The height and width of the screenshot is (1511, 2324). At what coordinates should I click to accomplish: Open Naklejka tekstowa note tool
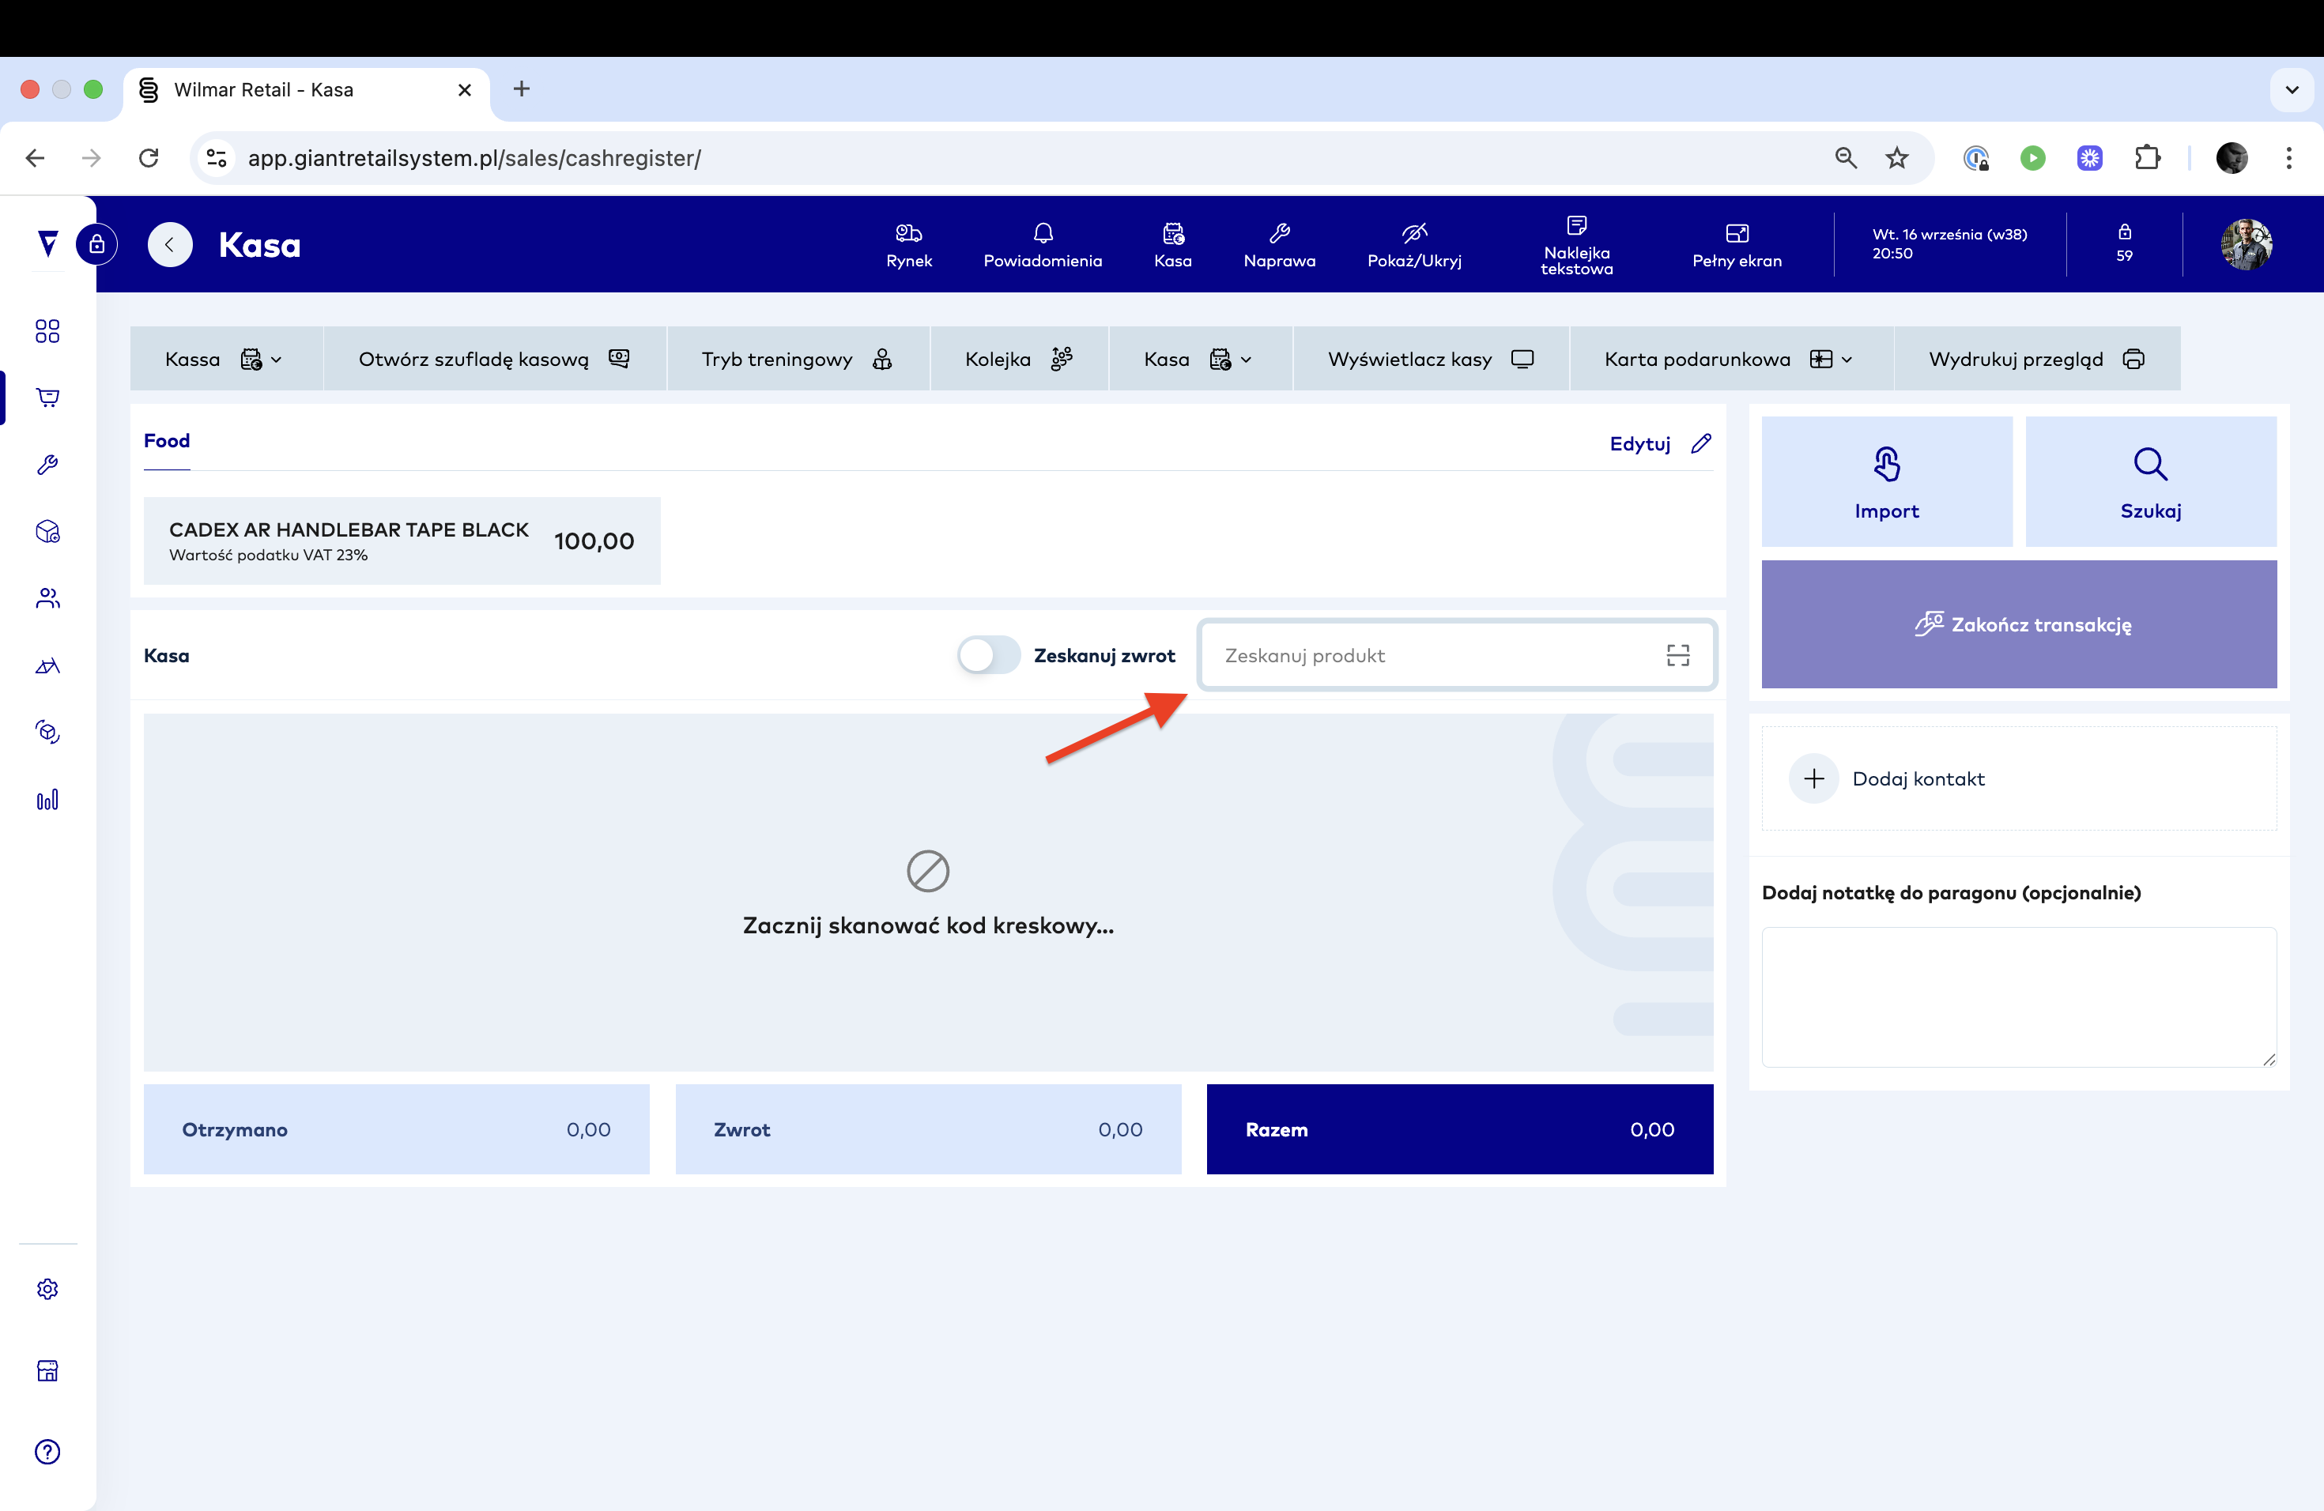(1576, 244)
